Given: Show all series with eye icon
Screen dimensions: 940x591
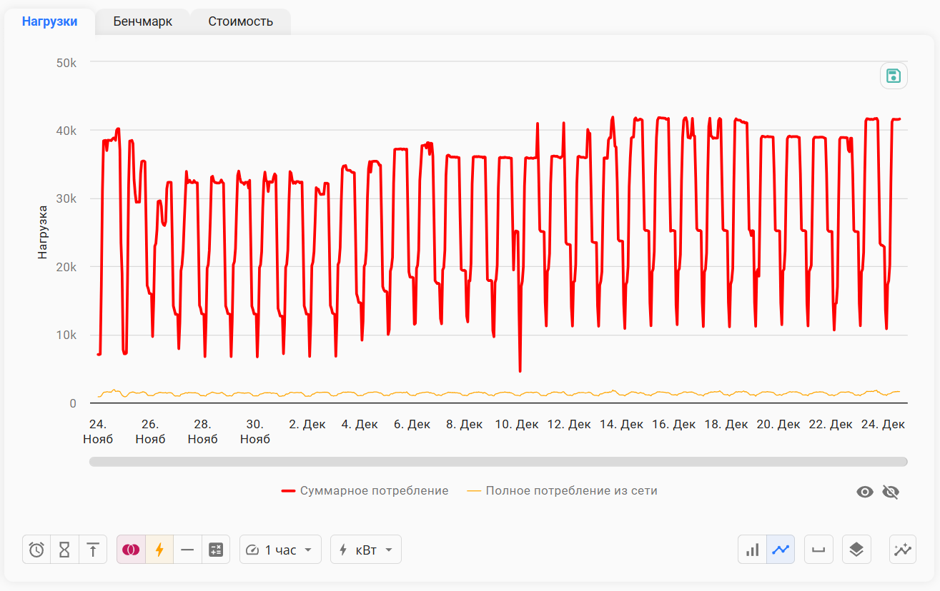Looking at the screenshot, I should pos(865,492).
